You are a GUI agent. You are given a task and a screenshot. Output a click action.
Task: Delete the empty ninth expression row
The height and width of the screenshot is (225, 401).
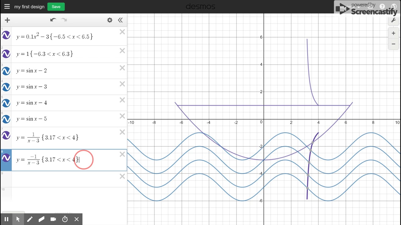(x=122, y=177)
